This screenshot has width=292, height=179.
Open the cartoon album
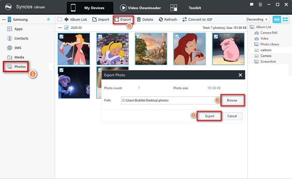click(263, 50)
